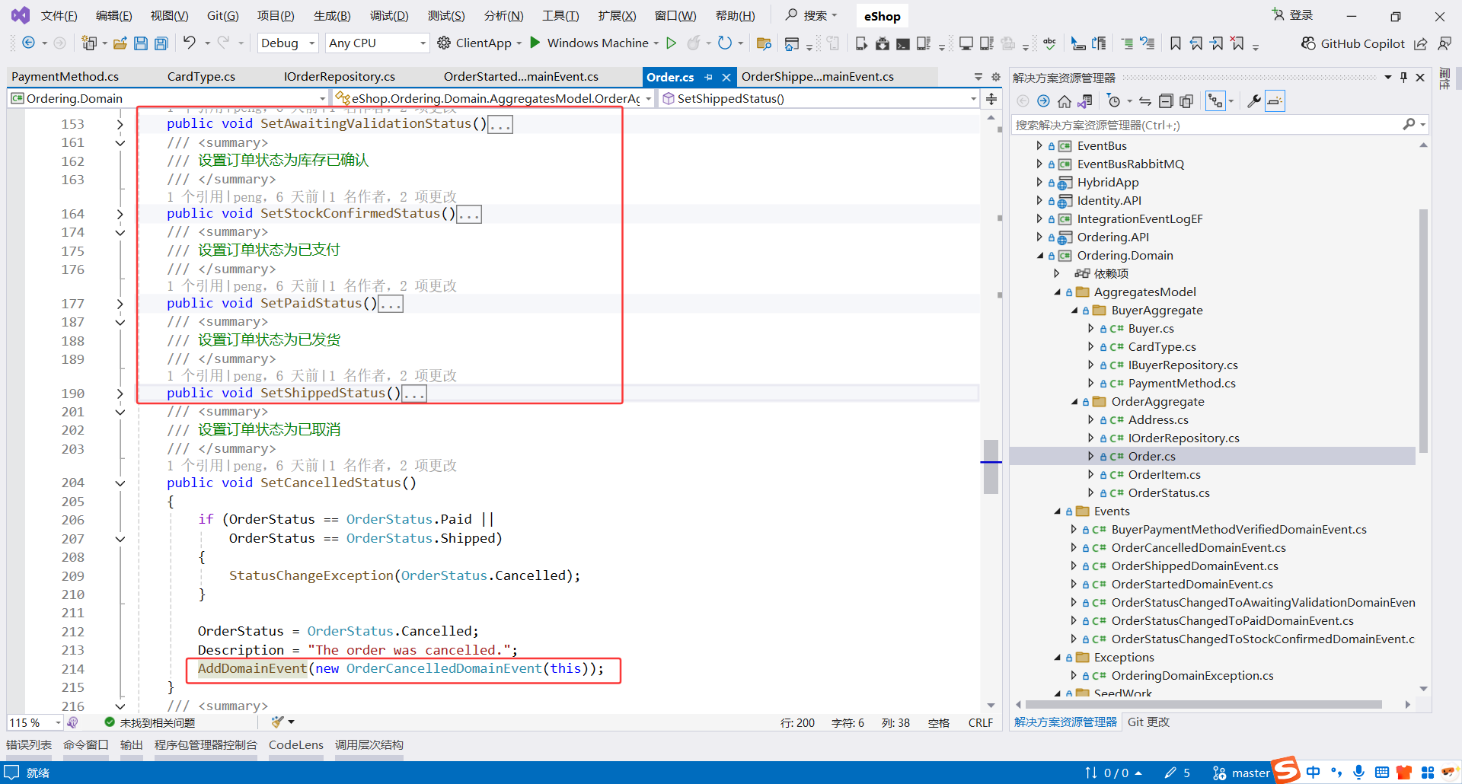This screenshot has height=784, width=1462.
Task: Click the Send Feedback person icon
Action: tap(1444, 43)
